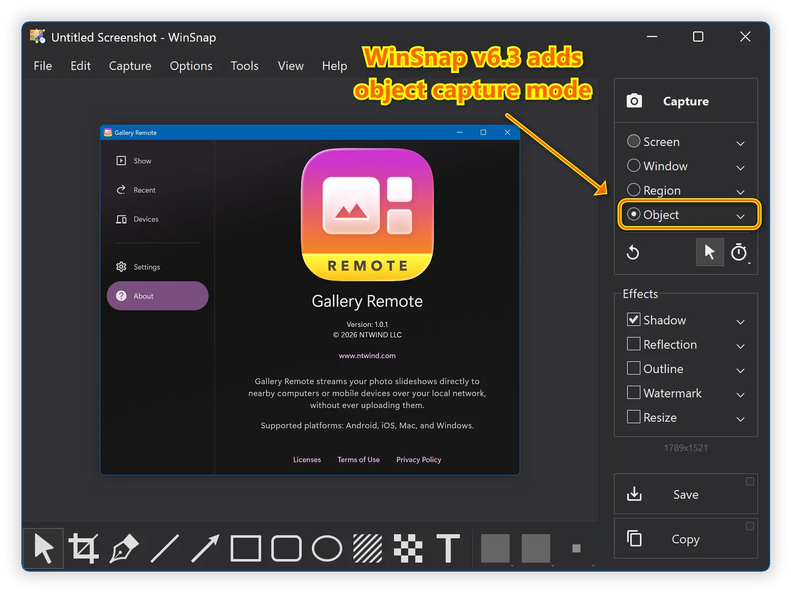The image size is (791, 593).
Task: Open the capture delay timer
Action: 739,252
